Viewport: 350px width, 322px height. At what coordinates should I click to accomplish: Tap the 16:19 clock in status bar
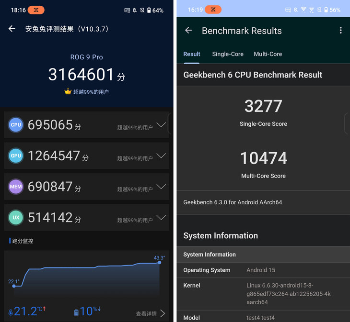(x=195, y=10)
